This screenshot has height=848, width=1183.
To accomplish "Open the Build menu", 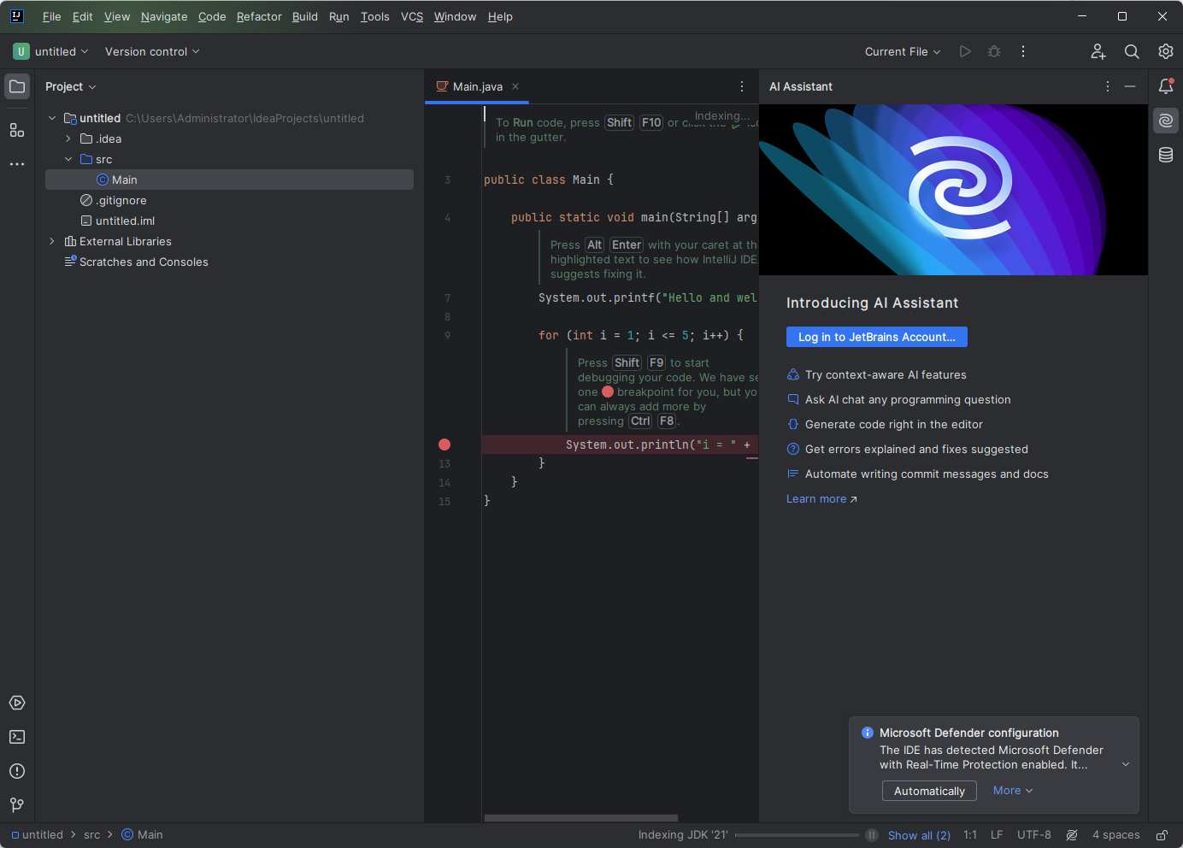I will pos(305,16).
